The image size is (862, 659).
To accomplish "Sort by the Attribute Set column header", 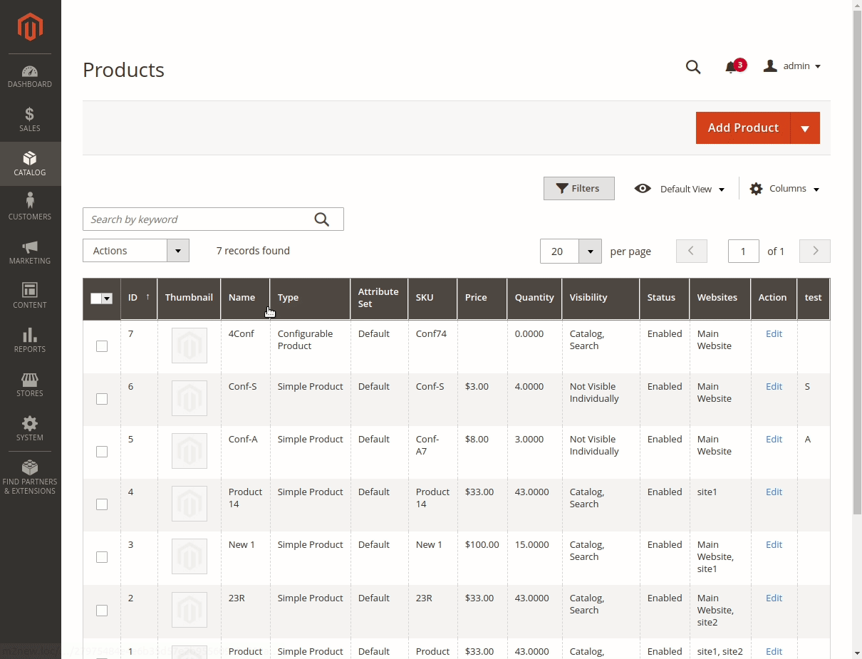I will click(379, 299).
